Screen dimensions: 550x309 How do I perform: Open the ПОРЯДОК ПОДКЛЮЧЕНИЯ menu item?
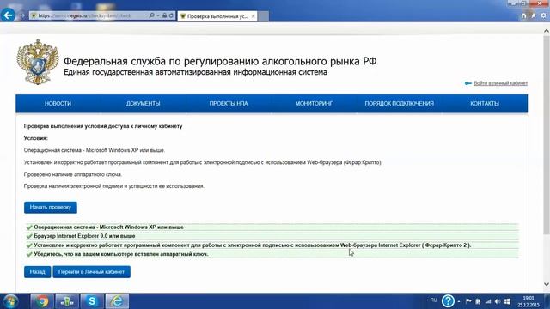[399, 103]
